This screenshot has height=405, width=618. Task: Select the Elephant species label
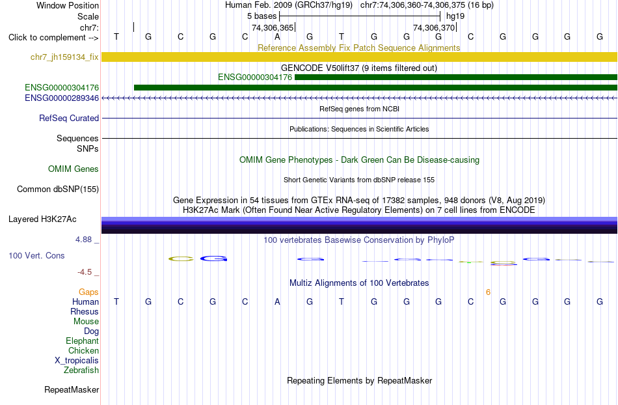[82, 341]
